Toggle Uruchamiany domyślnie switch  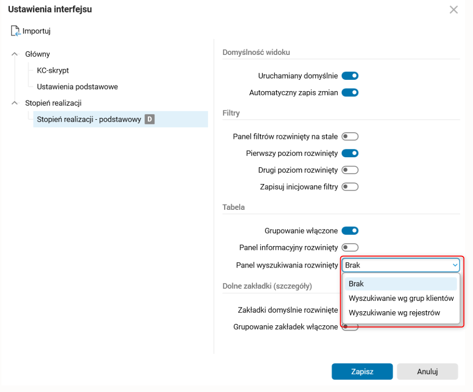350,76
